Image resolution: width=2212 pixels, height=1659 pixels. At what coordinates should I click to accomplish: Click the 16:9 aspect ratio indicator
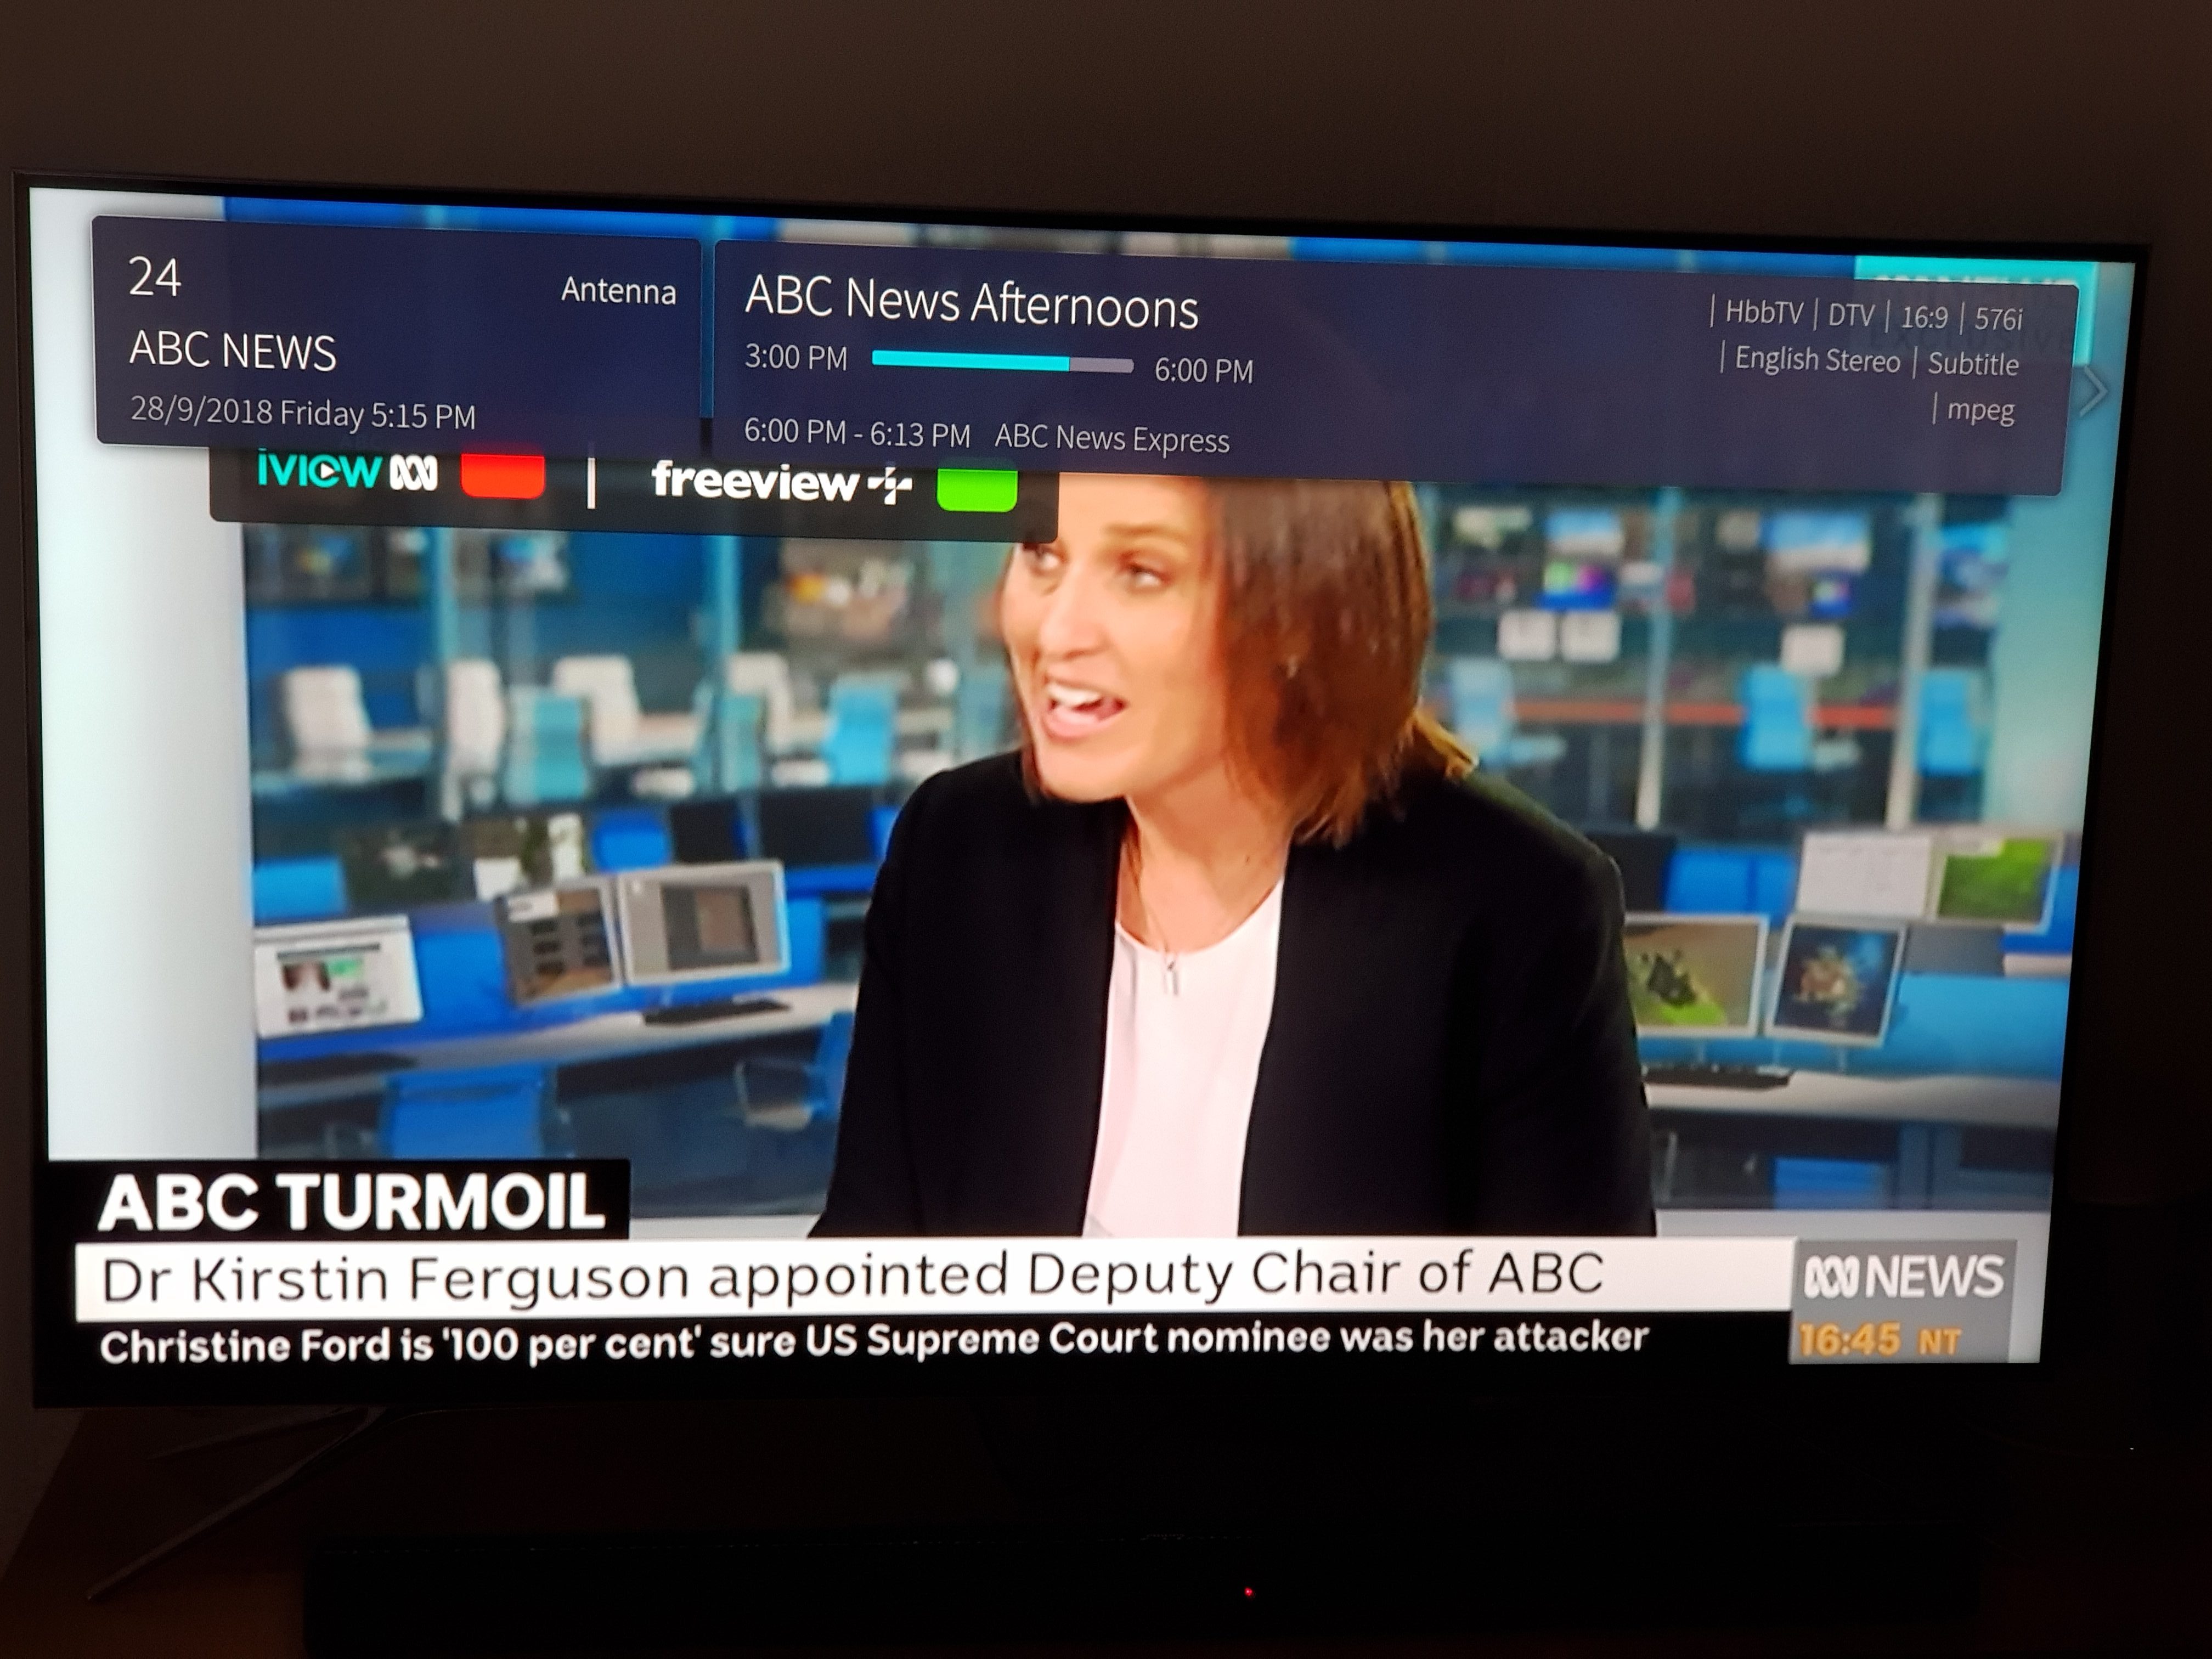pyautogui.click(x=1924, y=318)
